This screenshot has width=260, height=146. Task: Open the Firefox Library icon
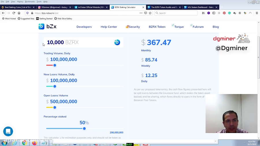point(203,13)
